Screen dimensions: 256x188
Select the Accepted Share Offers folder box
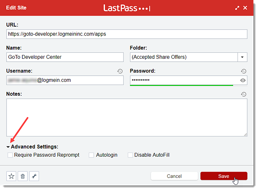[184, 57]
